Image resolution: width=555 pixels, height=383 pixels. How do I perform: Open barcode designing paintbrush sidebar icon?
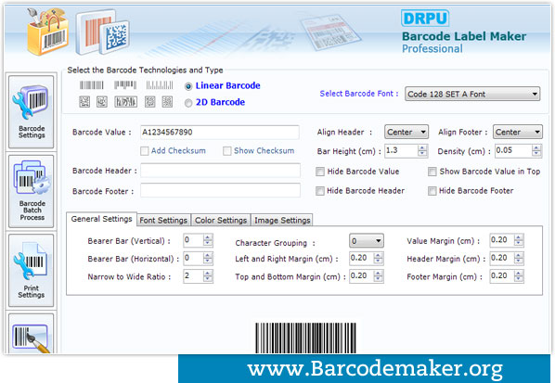tap(32, 334)
